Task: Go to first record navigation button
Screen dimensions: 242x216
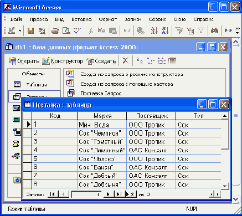Action: (53, 194)
